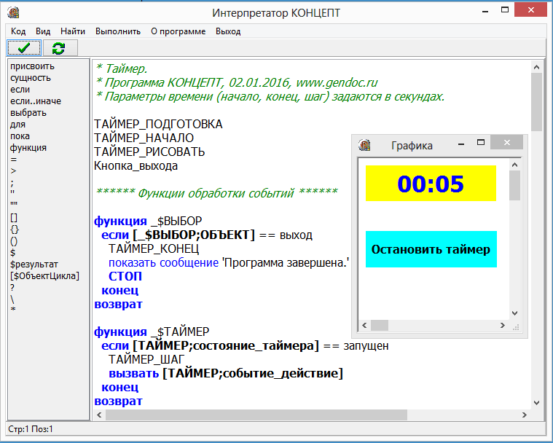Select '=' in the keyword list
This screenshot has height=443, width=553.
pyautogui.click(x=13, y=160)
